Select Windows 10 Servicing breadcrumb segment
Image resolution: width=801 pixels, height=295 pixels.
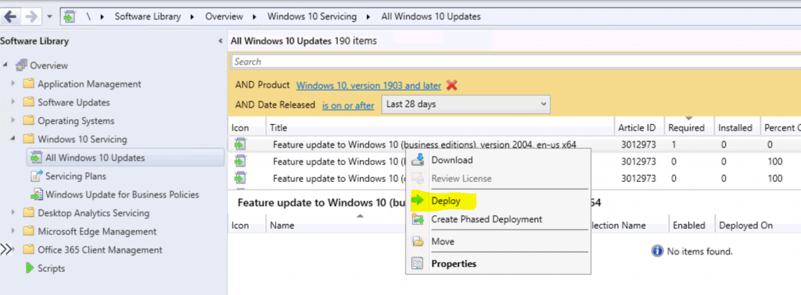point(311,16)
